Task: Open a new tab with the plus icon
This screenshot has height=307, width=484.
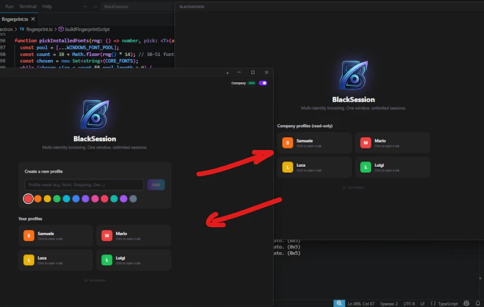Action: coord(227,73)
